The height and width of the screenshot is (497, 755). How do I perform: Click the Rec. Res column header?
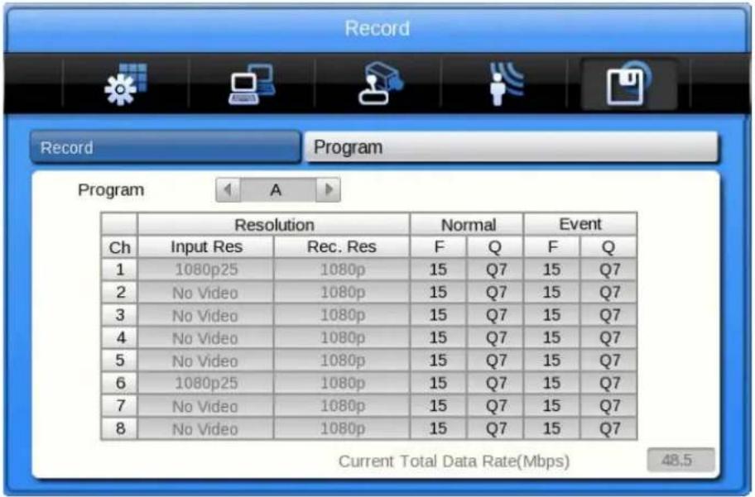342,246
